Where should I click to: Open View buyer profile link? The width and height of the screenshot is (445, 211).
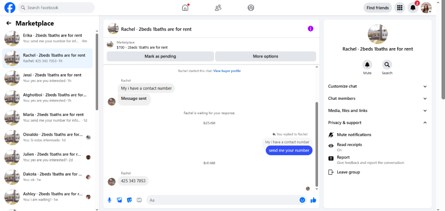tap(227, 71)
